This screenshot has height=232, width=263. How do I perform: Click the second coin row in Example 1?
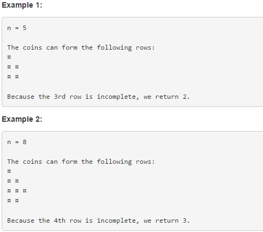(13, 67)
